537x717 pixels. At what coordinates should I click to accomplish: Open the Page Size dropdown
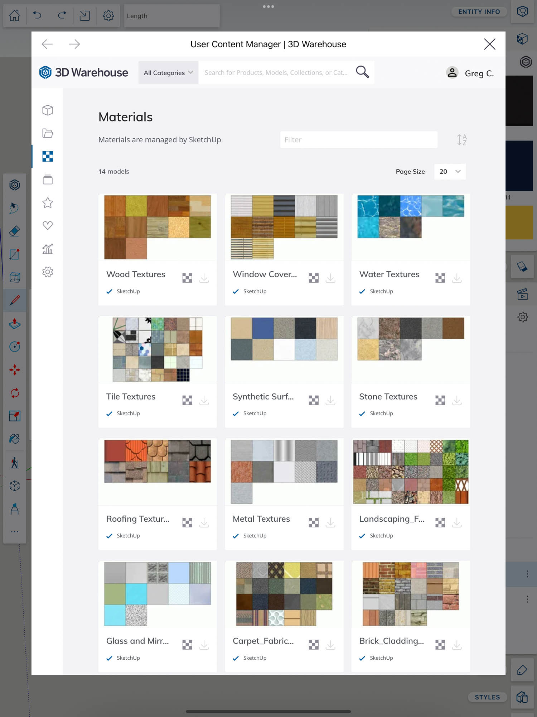[450, 172]
